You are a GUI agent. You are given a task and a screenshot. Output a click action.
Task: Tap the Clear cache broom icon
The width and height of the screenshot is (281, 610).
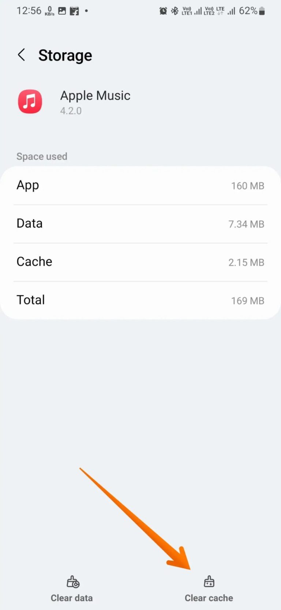[209, 582]
